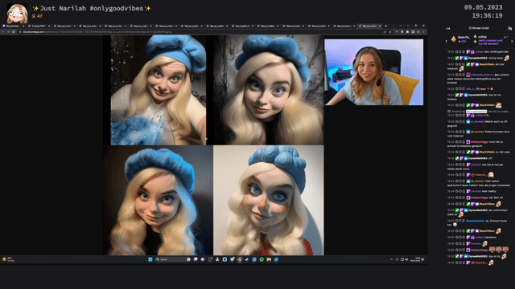Open File Explorer from the taskbar
This screenshot has height=289, width=515.
point(269,259)
